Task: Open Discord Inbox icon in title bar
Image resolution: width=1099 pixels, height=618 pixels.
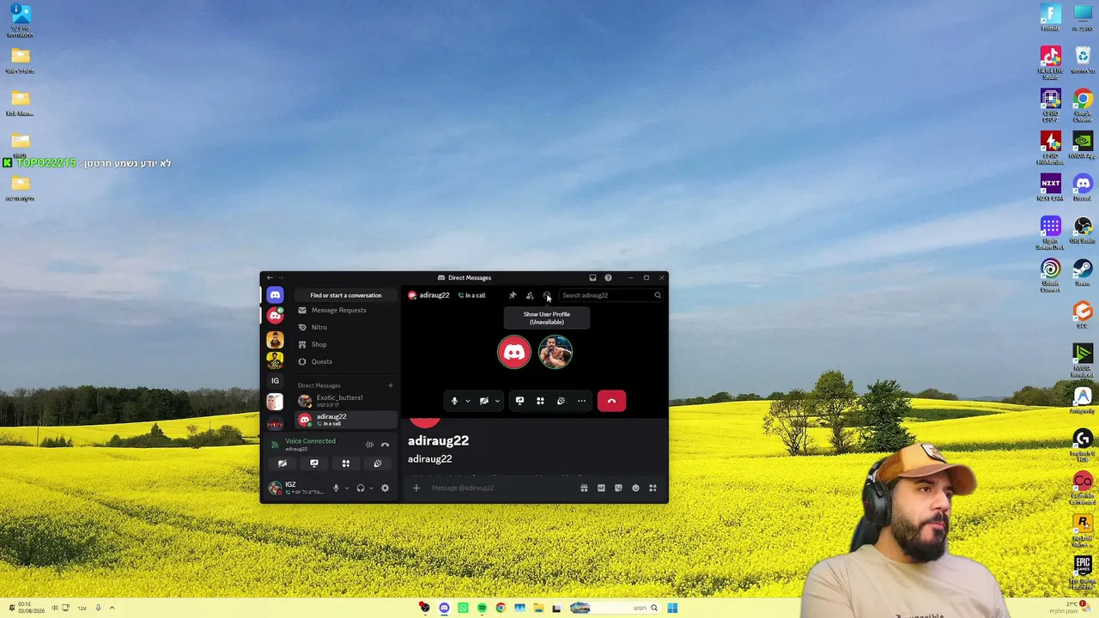Action: [592, 277]
